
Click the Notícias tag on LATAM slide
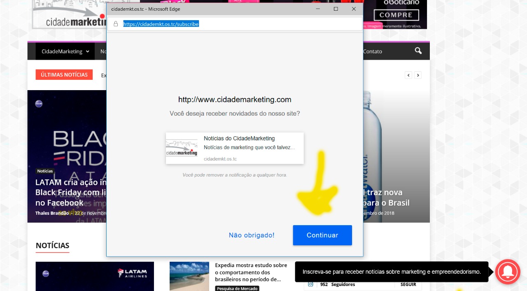(x=45, y=171)
